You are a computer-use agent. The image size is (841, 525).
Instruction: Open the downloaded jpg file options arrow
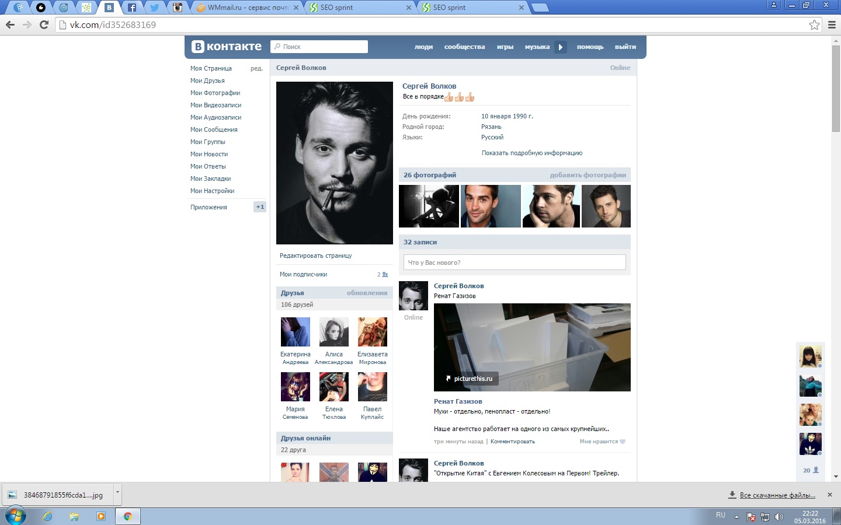[117, 493]
